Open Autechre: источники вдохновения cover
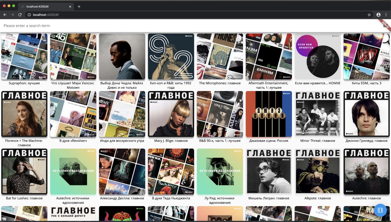The image size is (391, 222). pyautogui.click(x=73, y=172)
